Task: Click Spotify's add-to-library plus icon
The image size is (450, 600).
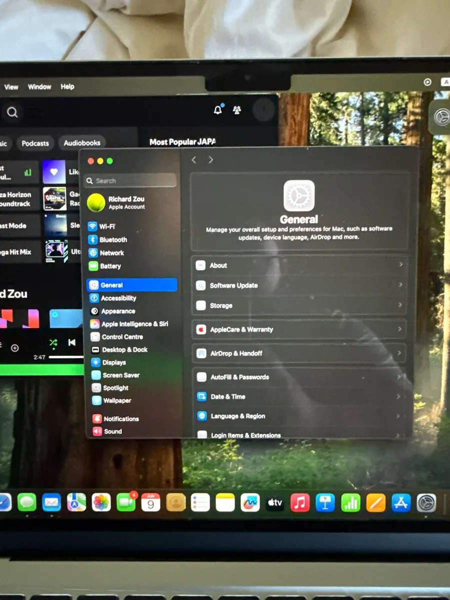Action: pos(15,348)
